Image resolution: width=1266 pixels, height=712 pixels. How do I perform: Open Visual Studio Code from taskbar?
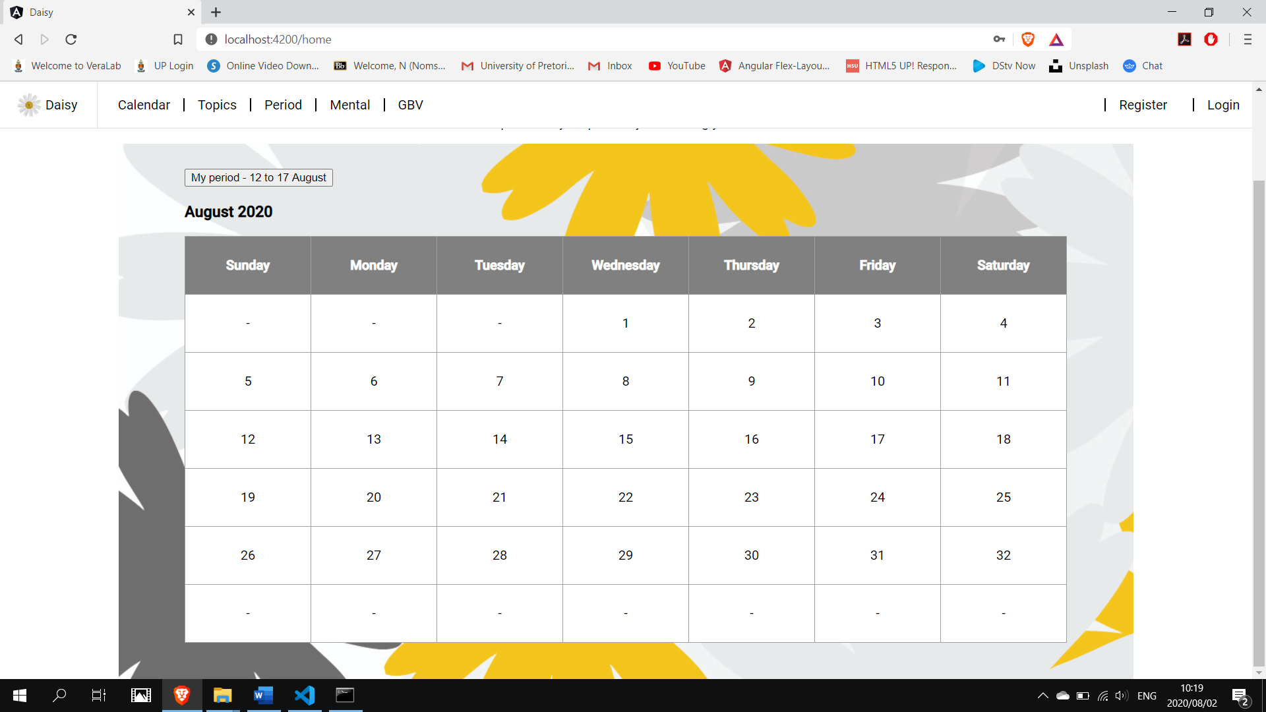pos(305,695)
